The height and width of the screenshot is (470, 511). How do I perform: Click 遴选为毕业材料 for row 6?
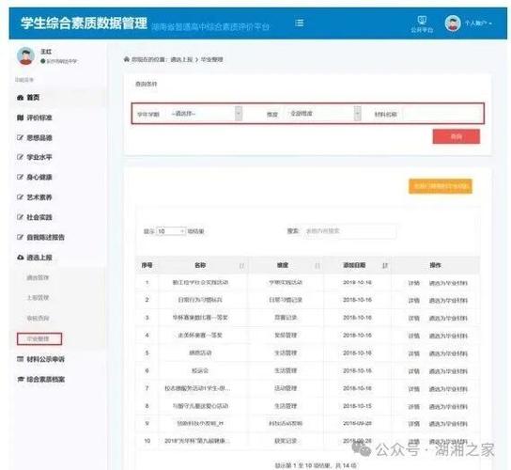click(448, 371)
